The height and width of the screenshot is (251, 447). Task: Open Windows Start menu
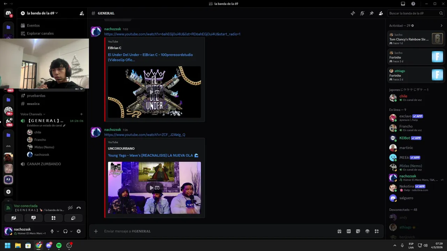[7, 245]
